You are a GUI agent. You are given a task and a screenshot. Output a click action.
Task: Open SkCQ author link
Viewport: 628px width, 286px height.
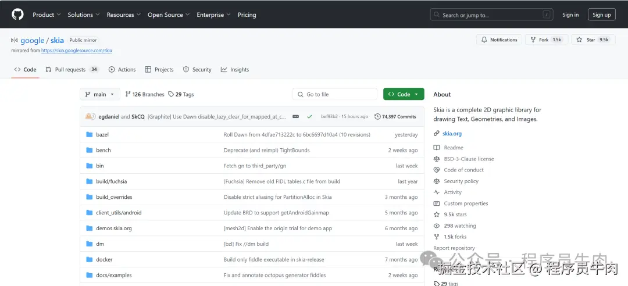tap(138, 117)
